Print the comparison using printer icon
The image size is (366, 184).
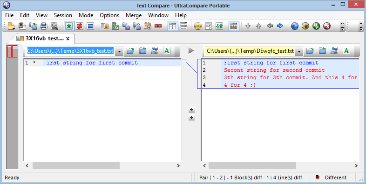click(44, 26)
